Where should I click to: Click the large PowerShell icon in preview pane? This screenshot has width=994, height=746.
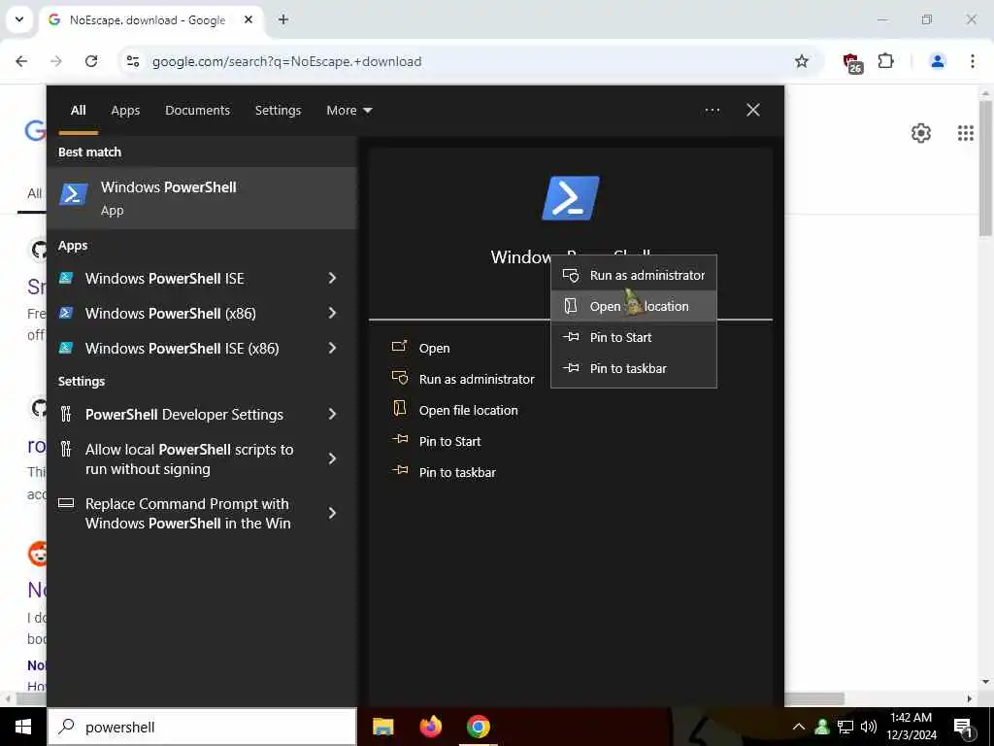pyautogui.click(x=571, y=198)
